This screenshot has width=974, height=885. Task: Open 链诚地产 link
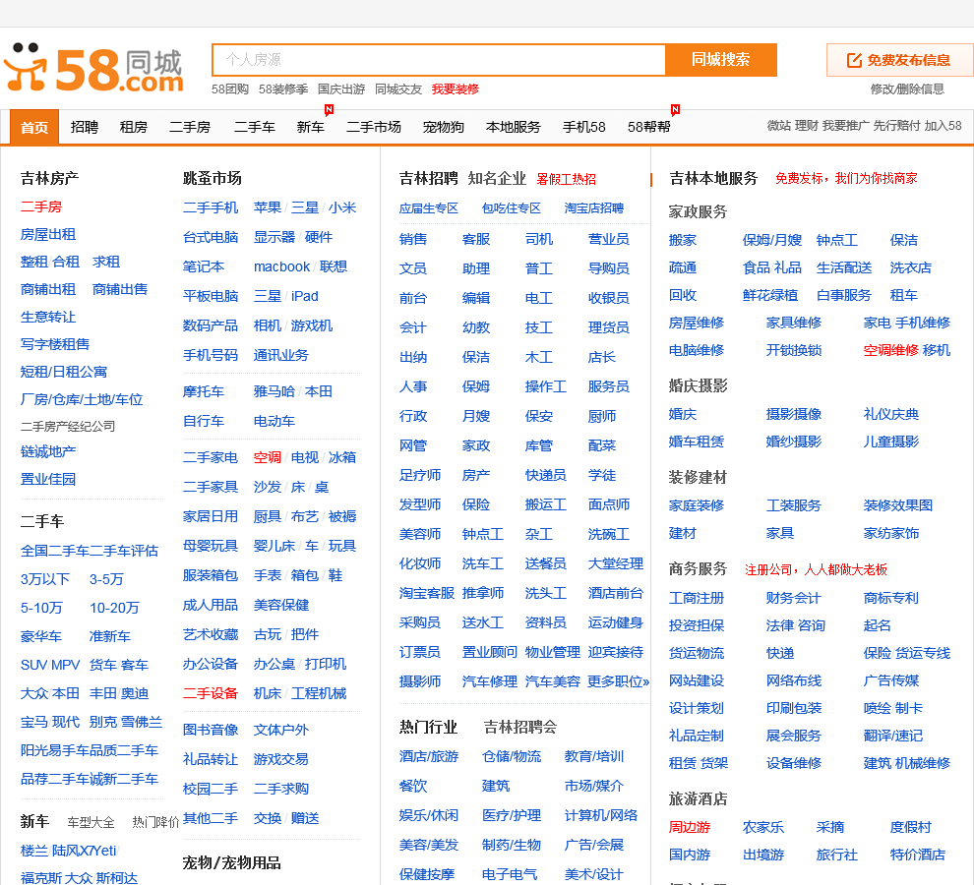click(x=48, y=451)
